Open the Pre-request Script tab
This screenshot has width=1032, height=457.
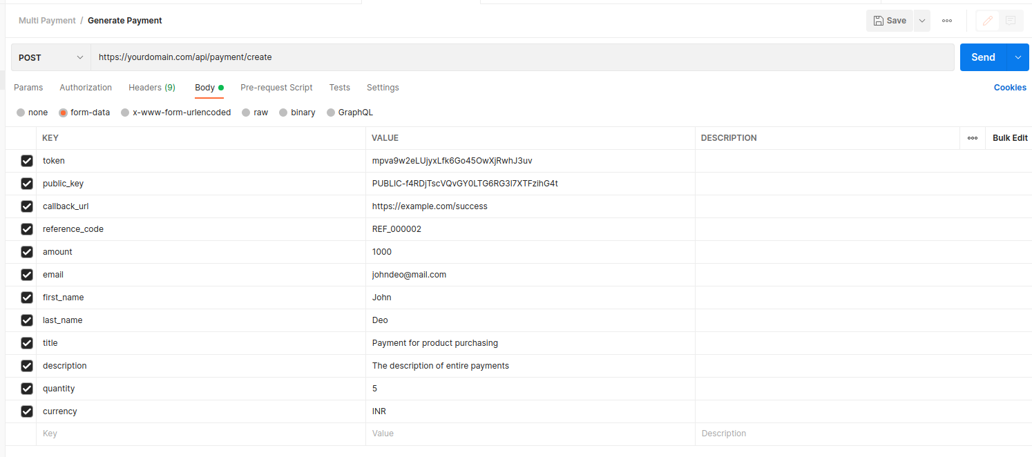click(x=276, y=88)
